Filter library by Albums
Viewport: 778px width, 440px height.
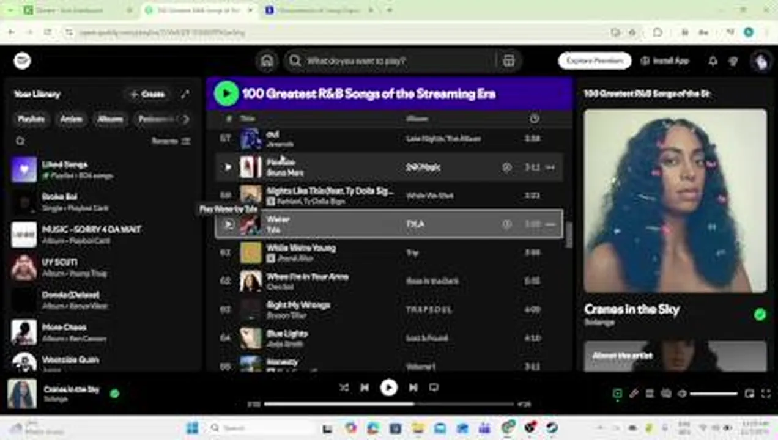110,119
